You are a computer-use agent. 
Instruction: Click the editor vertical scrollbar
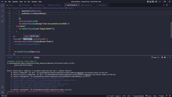point(171,30)
